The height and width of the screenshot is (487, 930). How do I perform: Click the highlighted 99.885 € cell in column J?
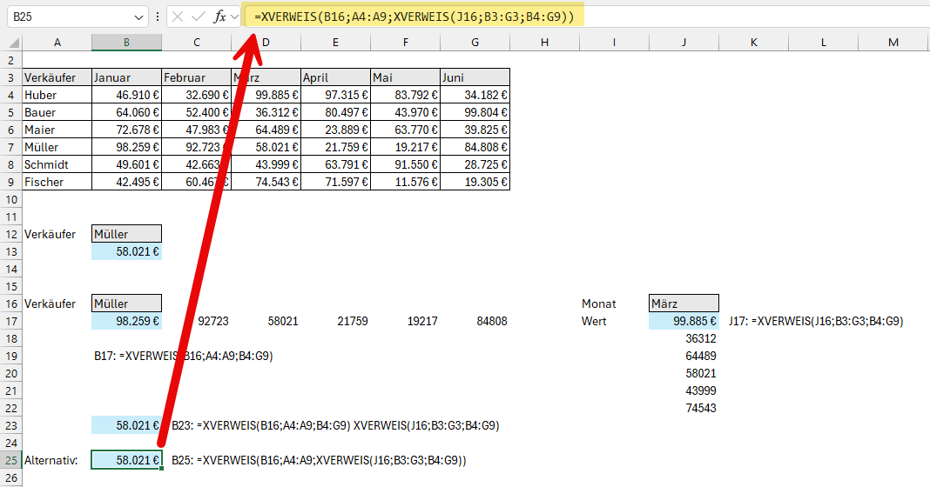point(684,321)
